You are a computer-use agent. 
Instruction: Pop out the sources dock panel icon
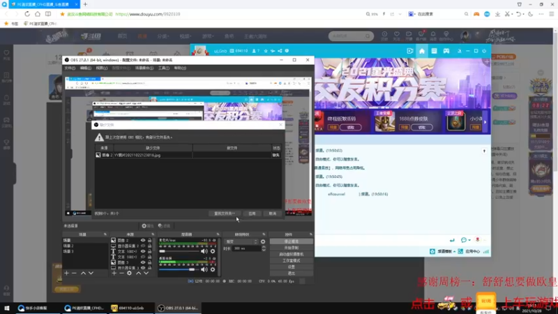(x=153, y=234)
